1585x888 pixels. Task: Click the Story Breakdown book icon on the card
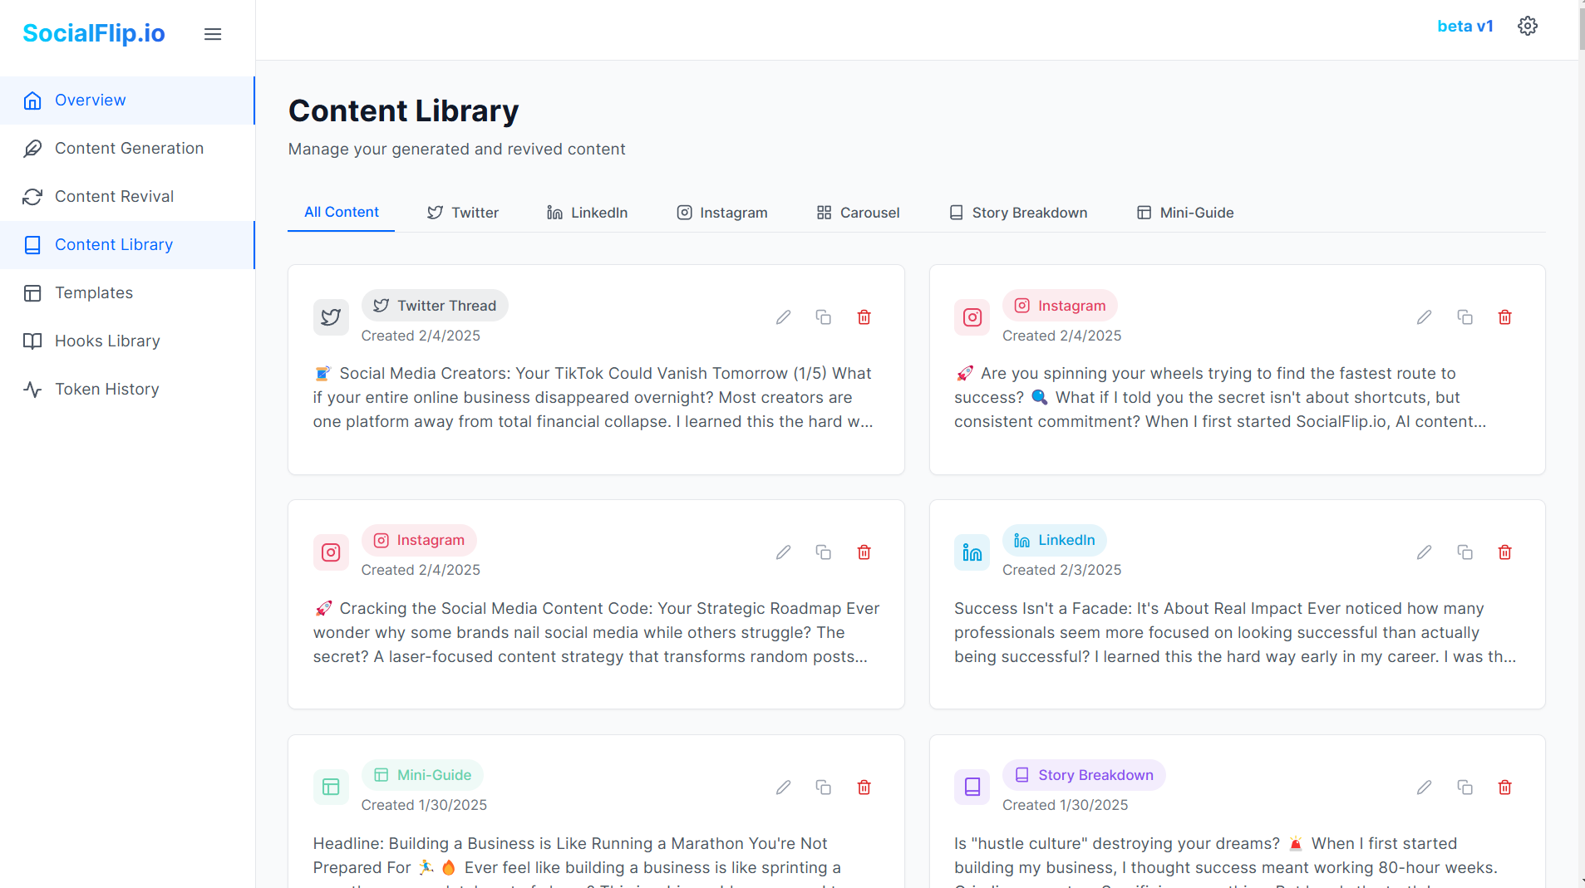[972, 787]
